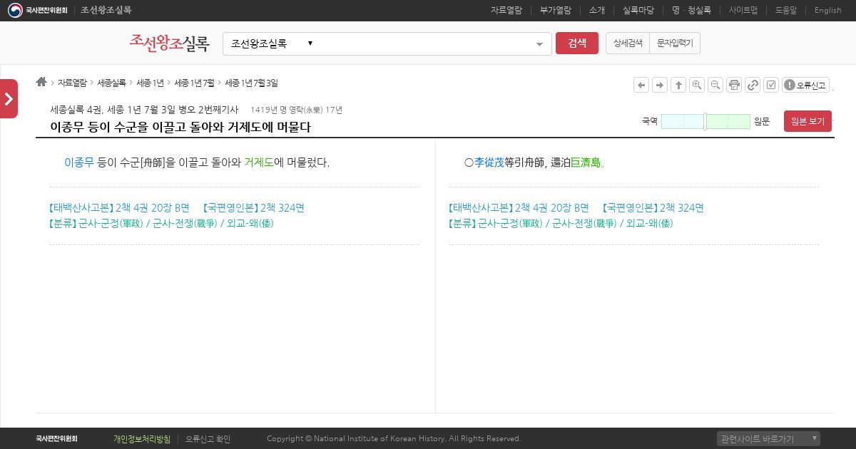This screenshot has width=856, height=449.
Task: Click classification 군사-전쟁(戰爭) in left pane
Action: pos(185,223)
